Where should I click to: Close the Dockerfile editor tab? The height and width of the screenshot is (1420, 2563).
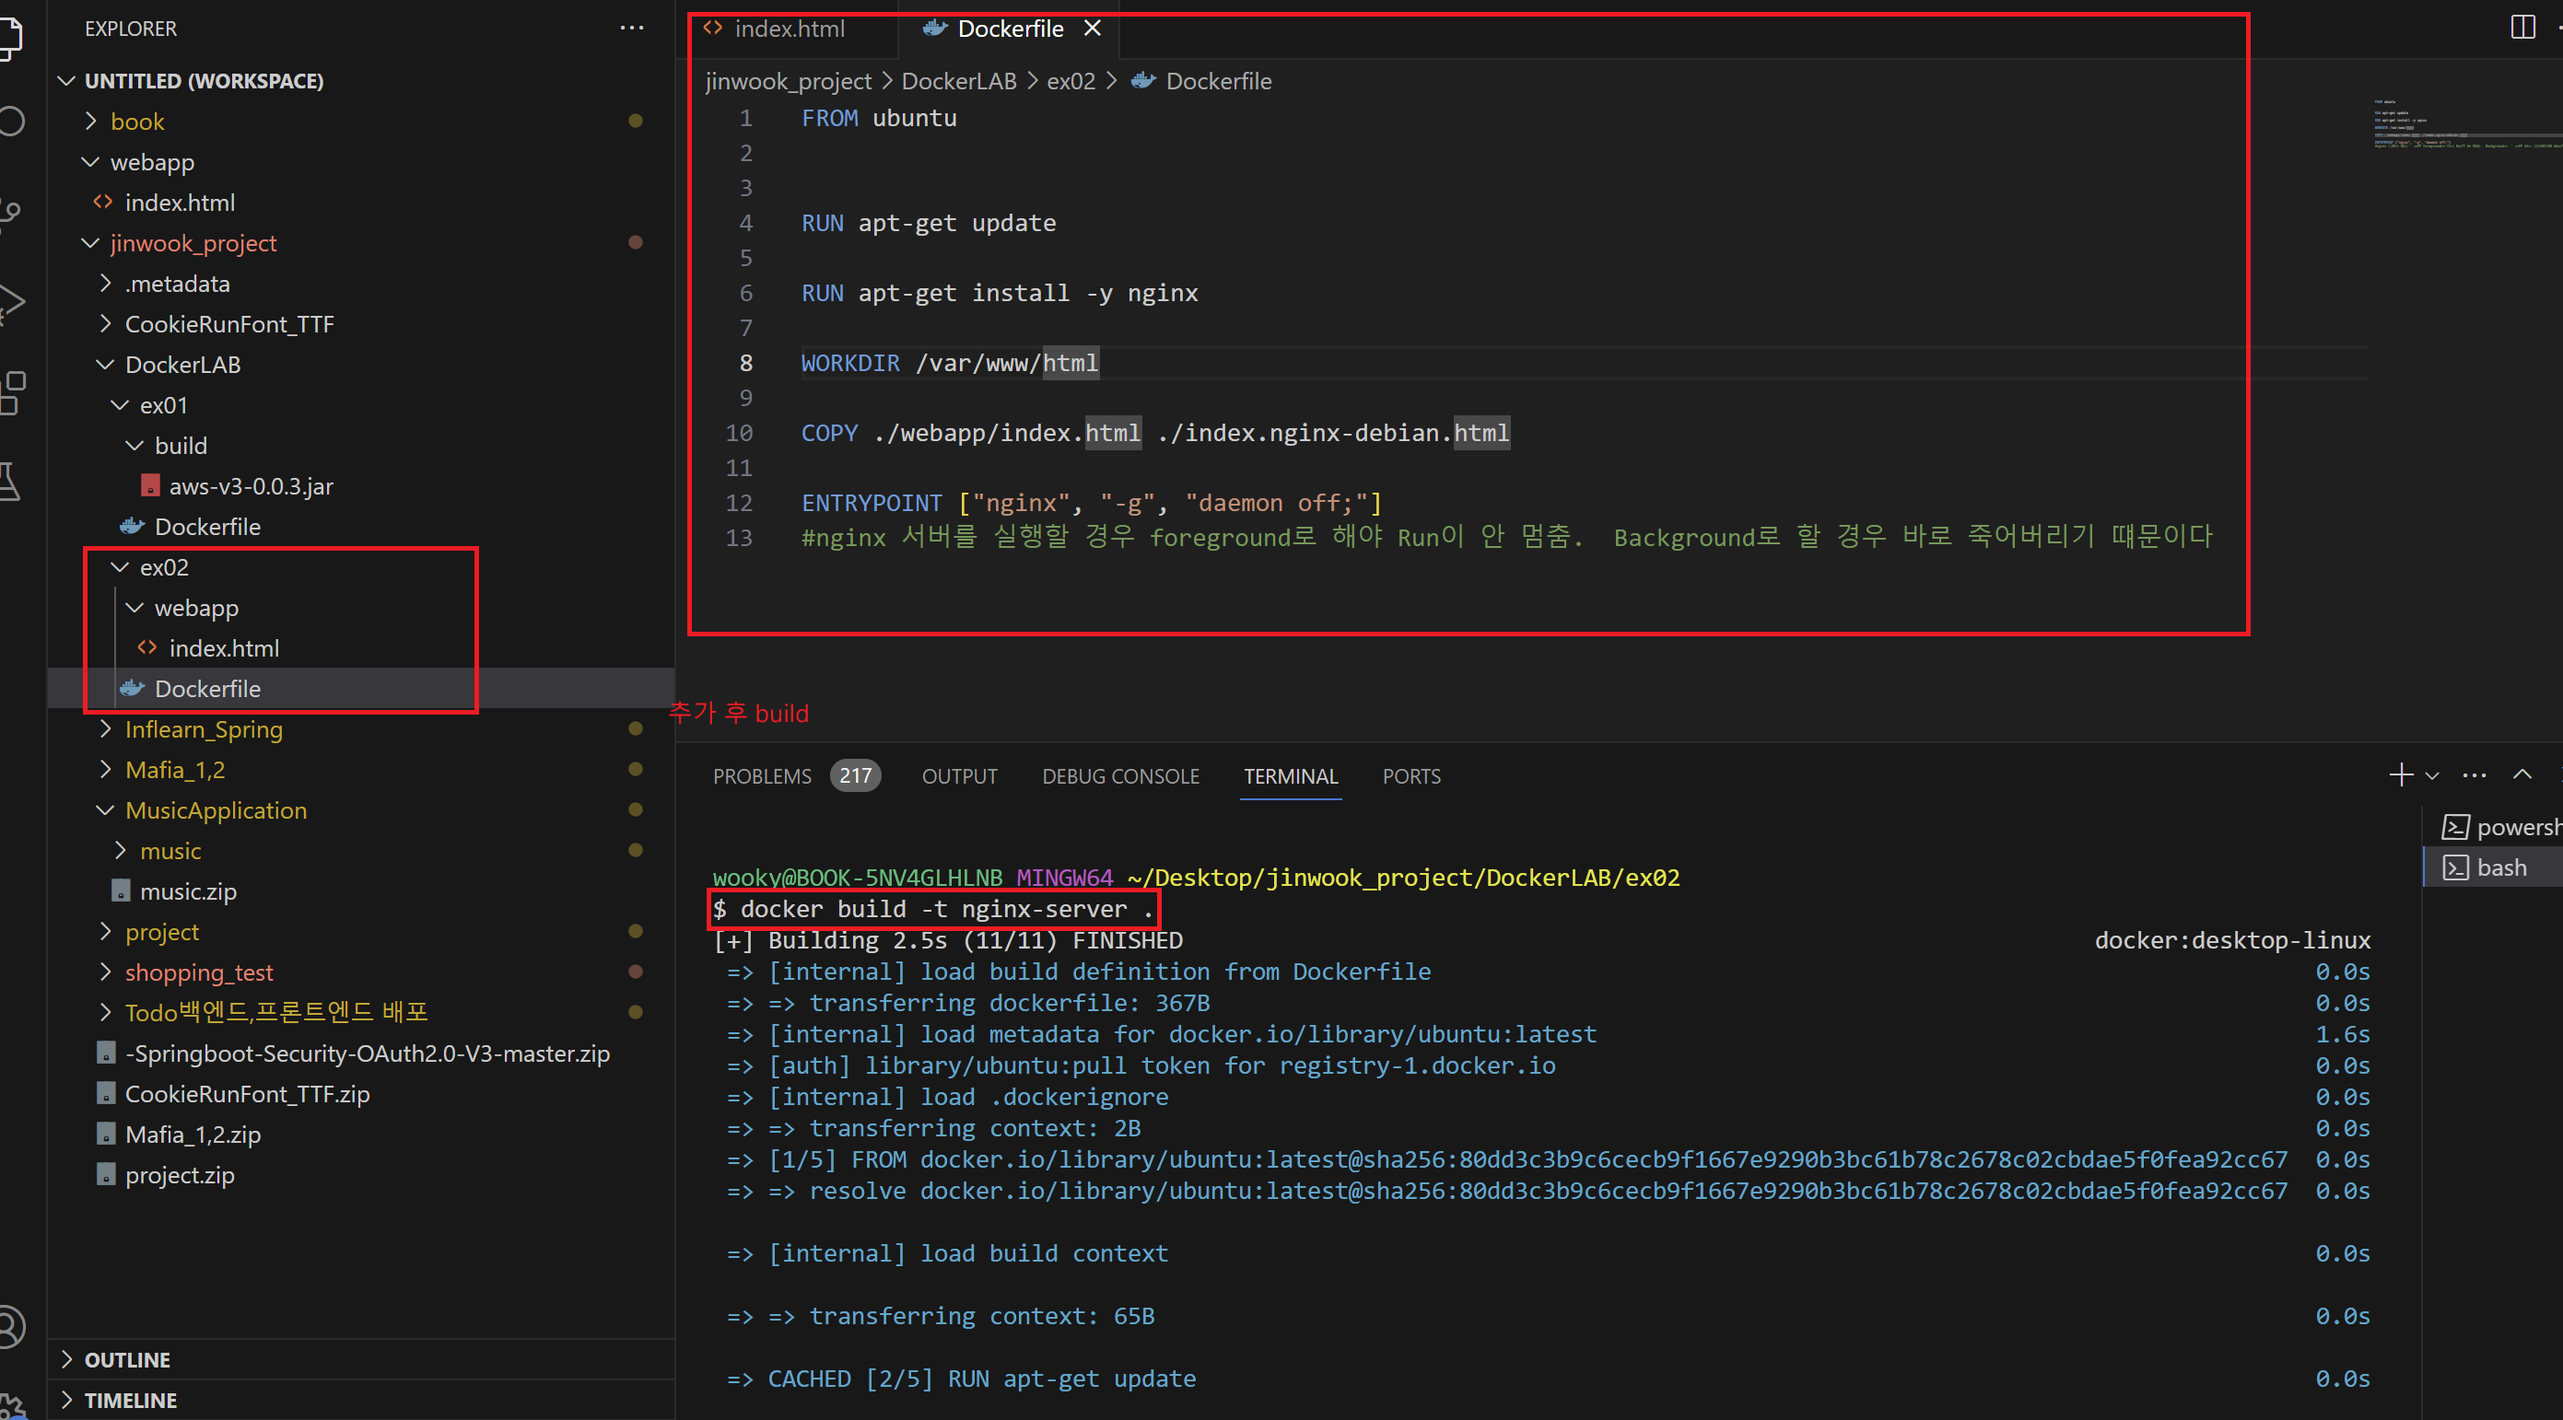point(1093,28)
